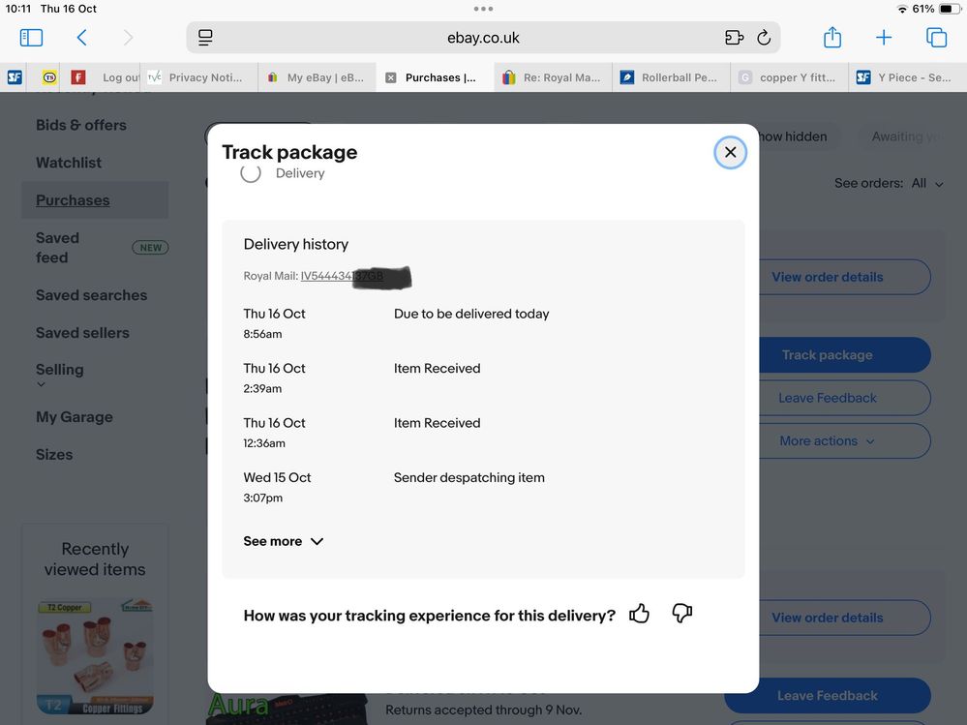Screen dimensions: 967x725
Task: Open the More actions dropdown
Action: tap(827, 440)
